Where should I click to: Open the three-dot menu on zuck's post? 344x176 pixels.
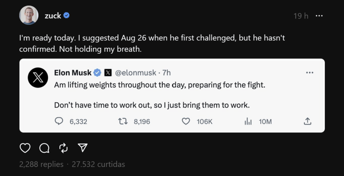click(x=319, y=16)
